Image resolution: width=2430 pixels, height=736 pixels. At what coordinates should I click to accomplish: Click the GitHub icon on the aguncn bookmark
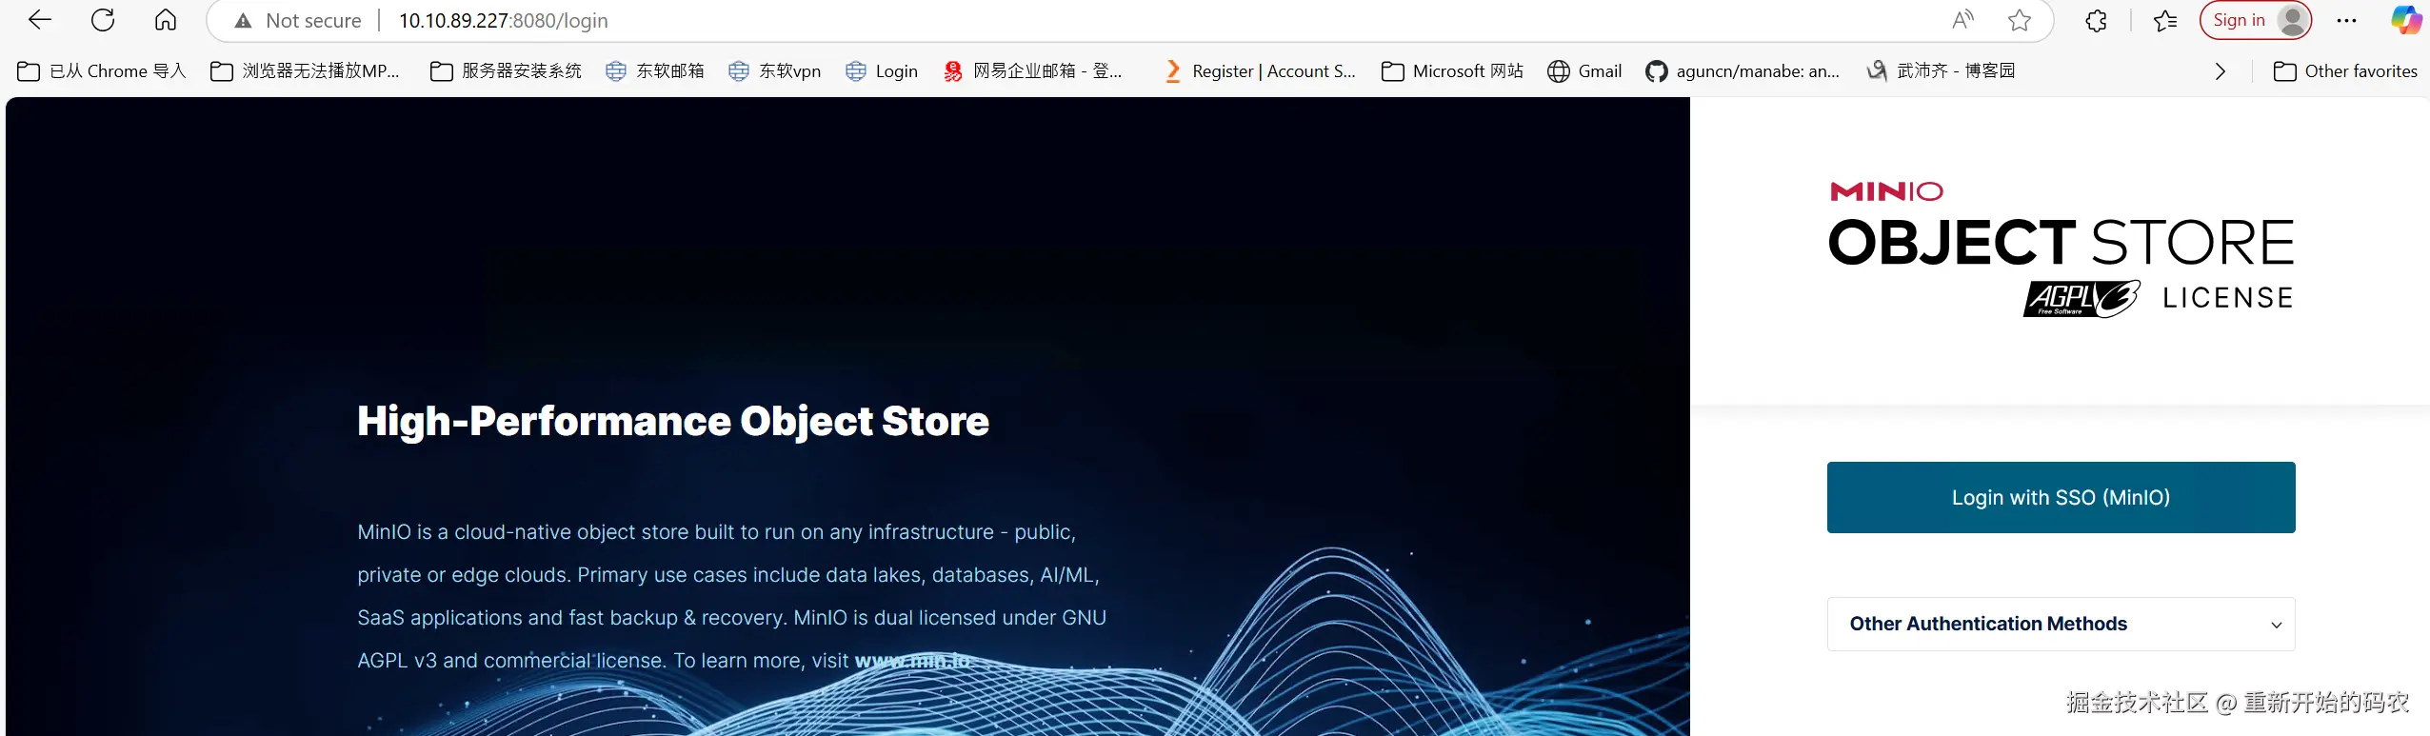[1657, 71]
